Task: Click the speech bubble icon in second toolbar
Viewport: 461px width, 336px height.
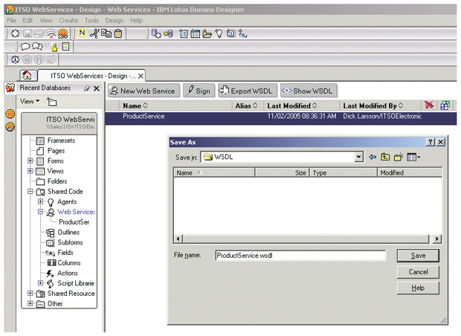Action: click(x=25, y=46)
